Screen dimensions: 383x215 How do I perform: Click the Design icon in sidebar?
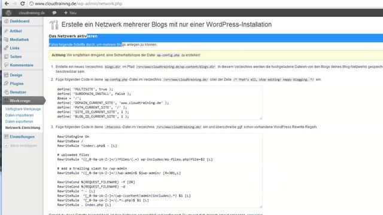pyautogui.click(x=6, y=75)
